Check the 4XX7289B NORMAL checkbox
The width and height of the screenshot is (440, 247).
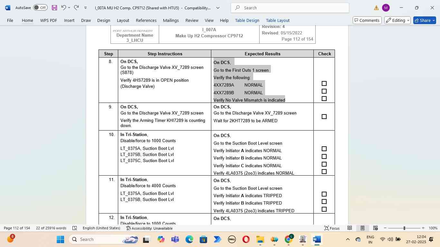[x=324, y=91]
